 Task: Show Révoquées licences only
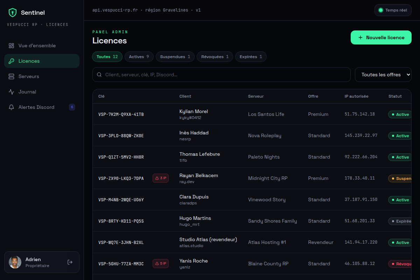pyautogui.click(x=215, y=57)
